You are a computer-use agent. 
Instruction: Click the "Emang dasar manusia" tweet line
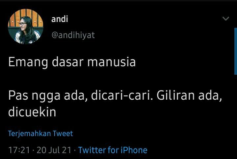72,62
